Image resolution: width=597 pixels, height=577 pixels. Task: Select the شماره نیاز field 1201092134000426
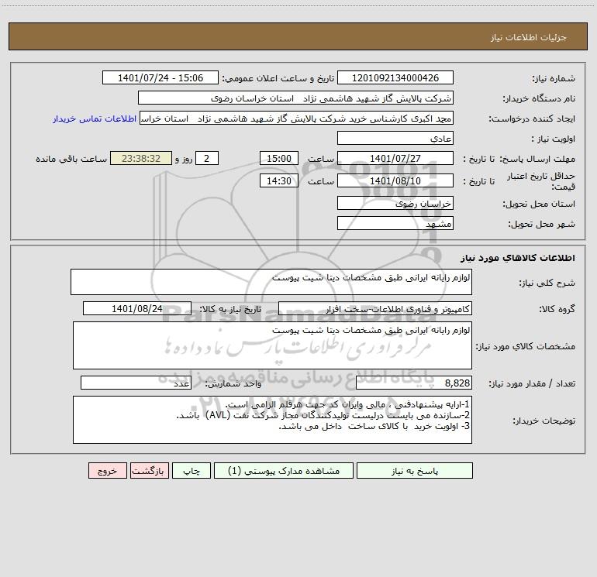tap(395, 77)
